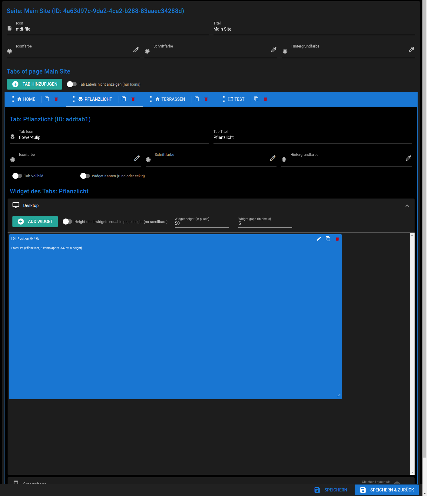Image resolution: width=427 pixels, height=496 pixels.
Task: Open eyedropper for page Iconfarbe
Action: (x=136, y=50)
